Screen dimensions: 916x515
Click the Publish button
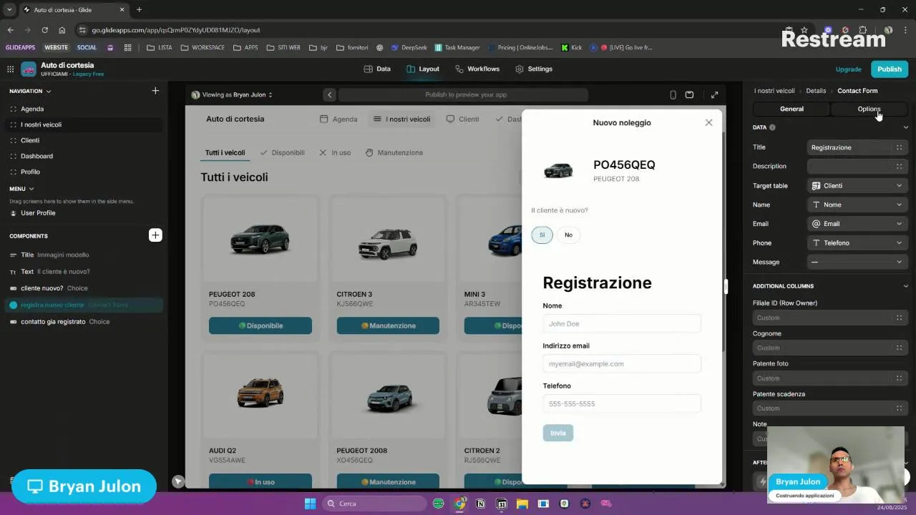890,69
